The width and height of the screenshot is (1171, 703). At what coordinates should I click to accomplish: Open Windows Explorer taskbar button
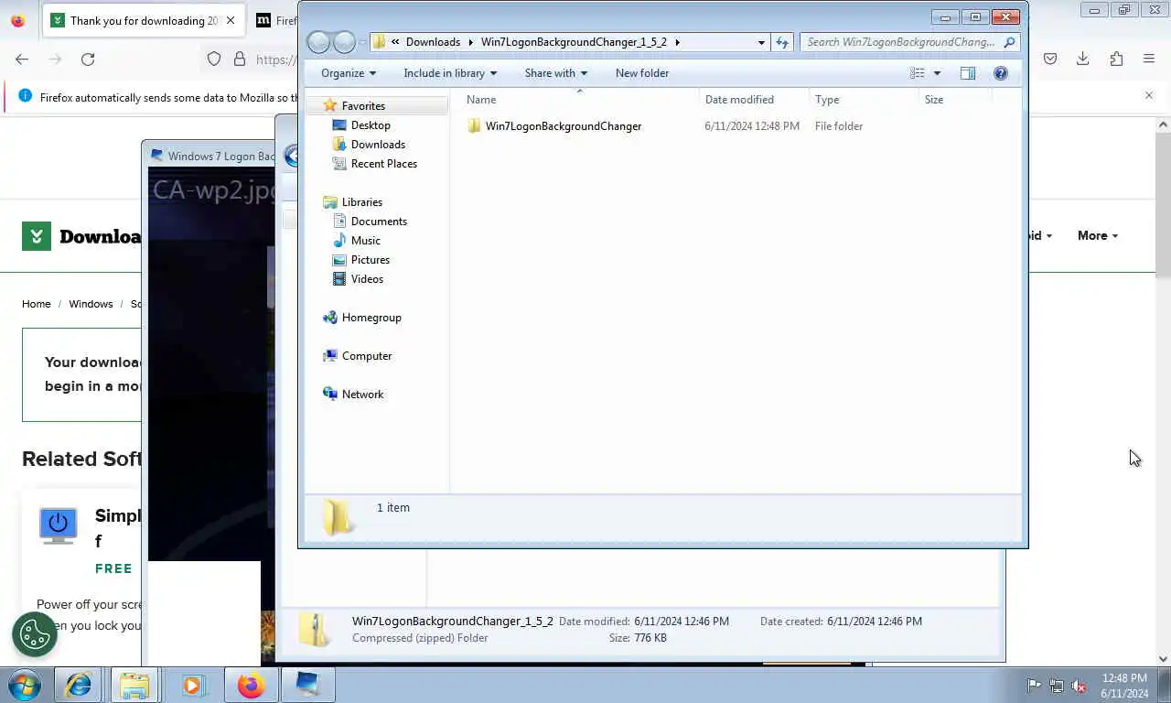point(134,685)
